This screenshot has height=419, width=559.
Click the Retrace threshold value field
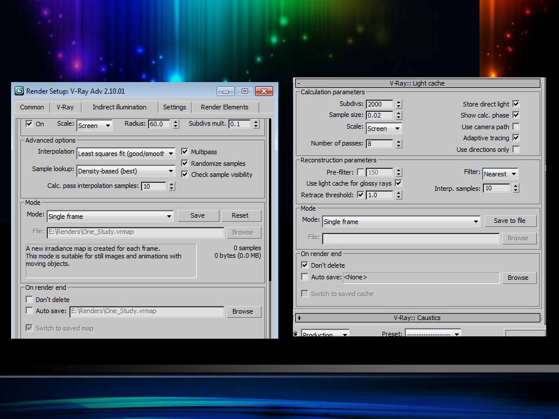(x=380, y=195)
